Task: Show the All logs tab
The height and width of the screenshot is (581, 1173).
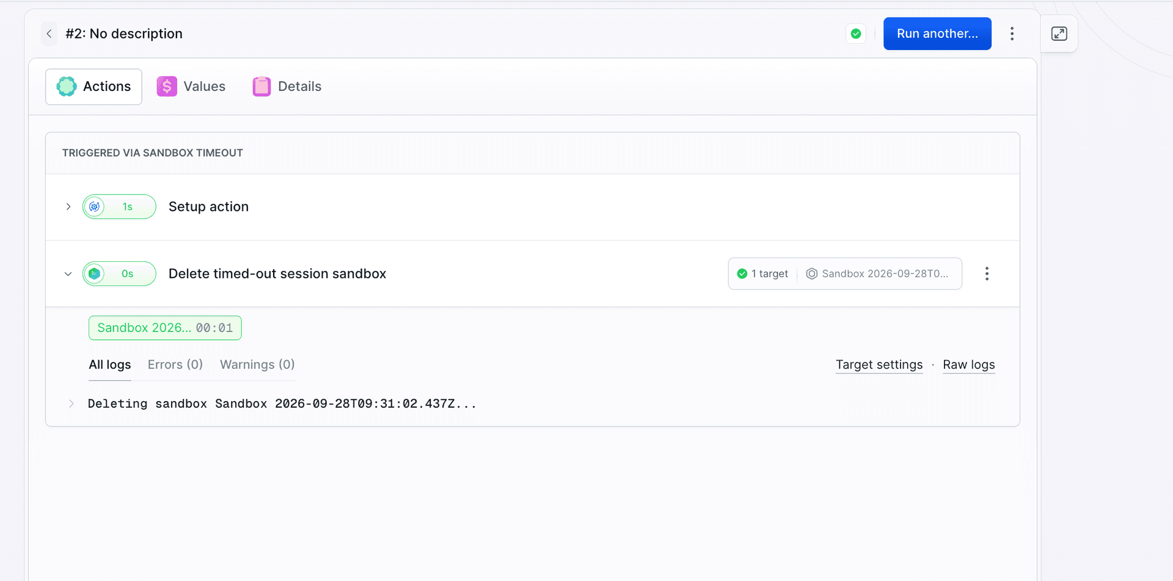Action: pos(110,365)
